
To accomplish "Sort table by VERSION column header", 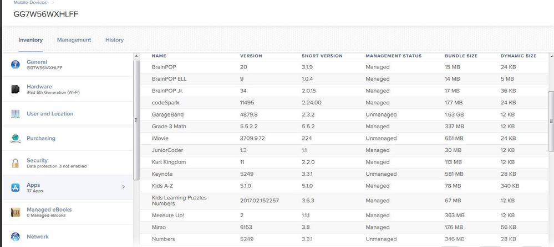I will coord(251,56).
